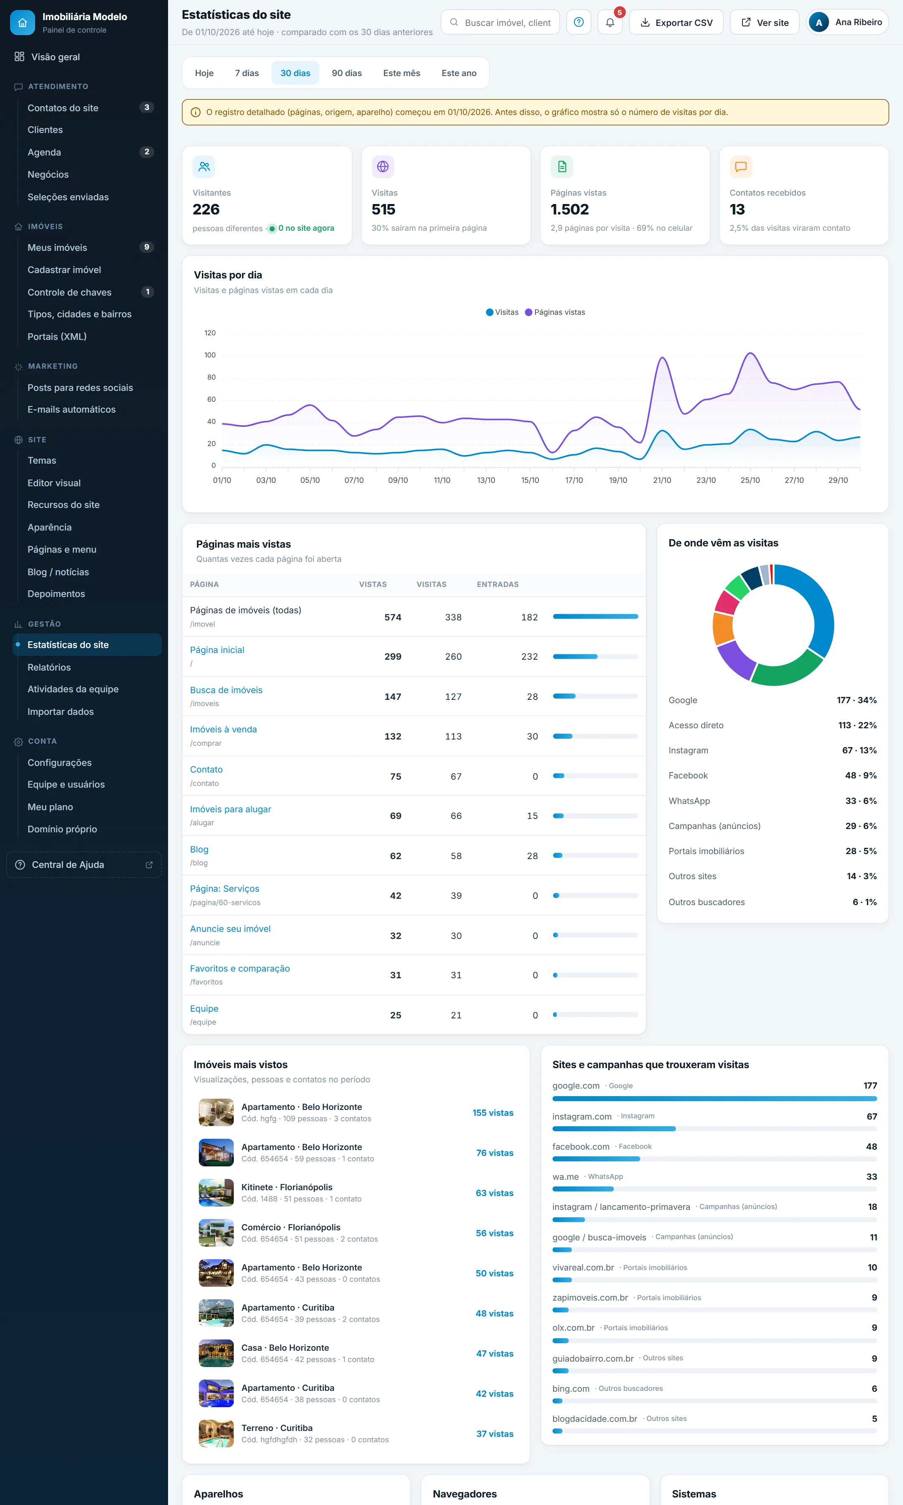Switch to the 90 dias period
903x1505 pixels.
(346, 73)
